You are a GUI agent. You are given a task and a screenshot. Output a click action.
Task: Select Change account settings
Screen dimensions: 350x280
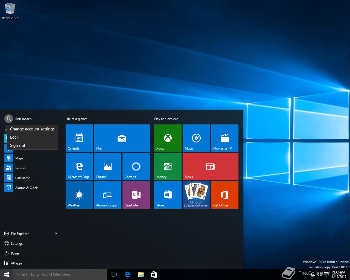pos(32,129)
